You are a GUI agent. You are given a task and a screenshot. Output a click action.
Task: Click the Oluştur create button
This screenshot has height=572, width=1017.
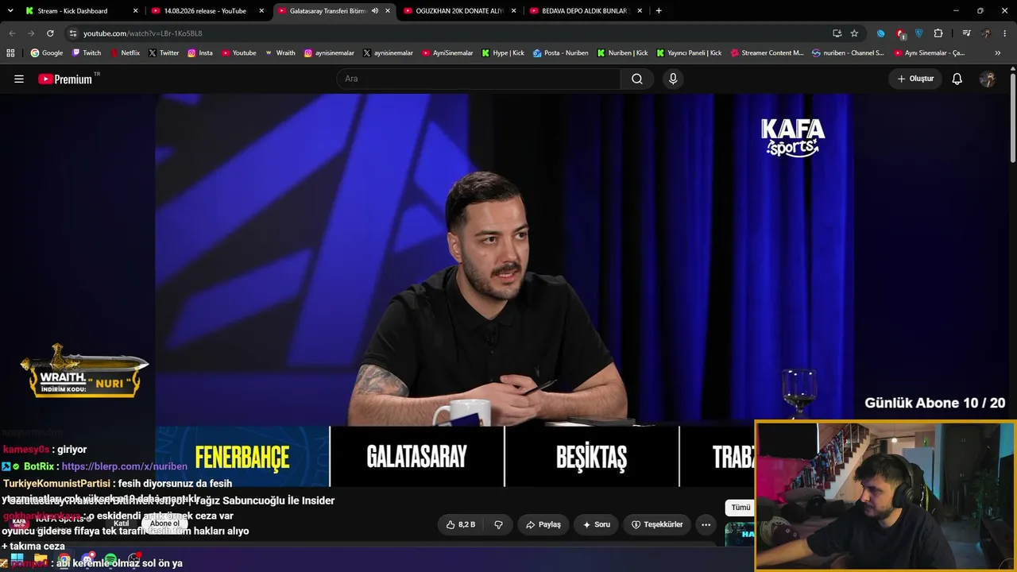click(915, 79)
